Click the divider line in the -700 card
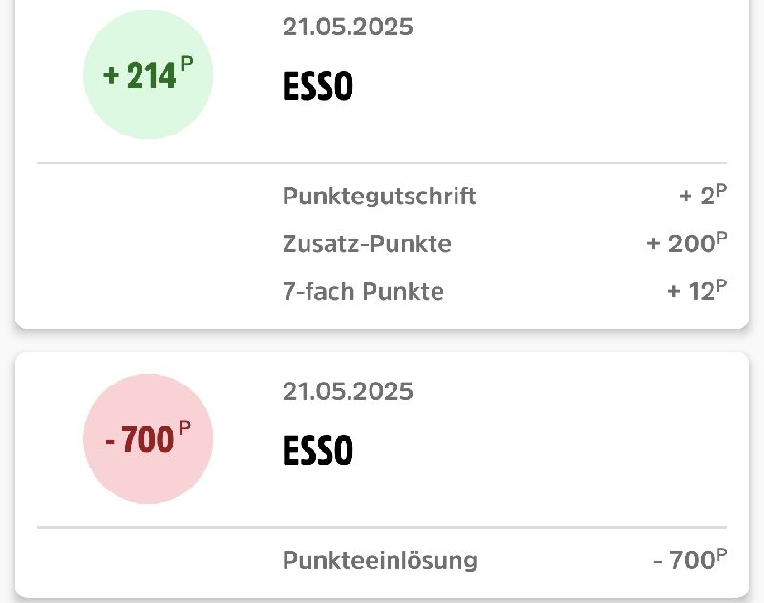 pos(382,527)
